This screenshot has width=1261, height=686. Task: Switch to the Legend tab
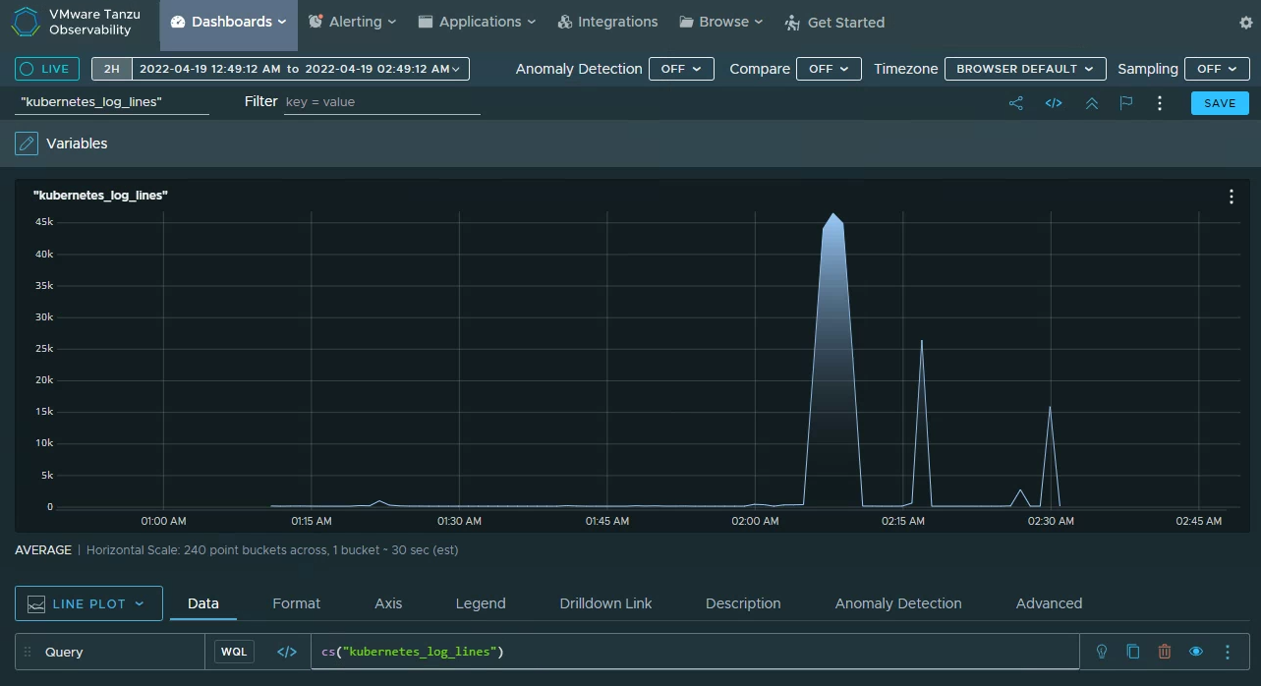(481, 603)
